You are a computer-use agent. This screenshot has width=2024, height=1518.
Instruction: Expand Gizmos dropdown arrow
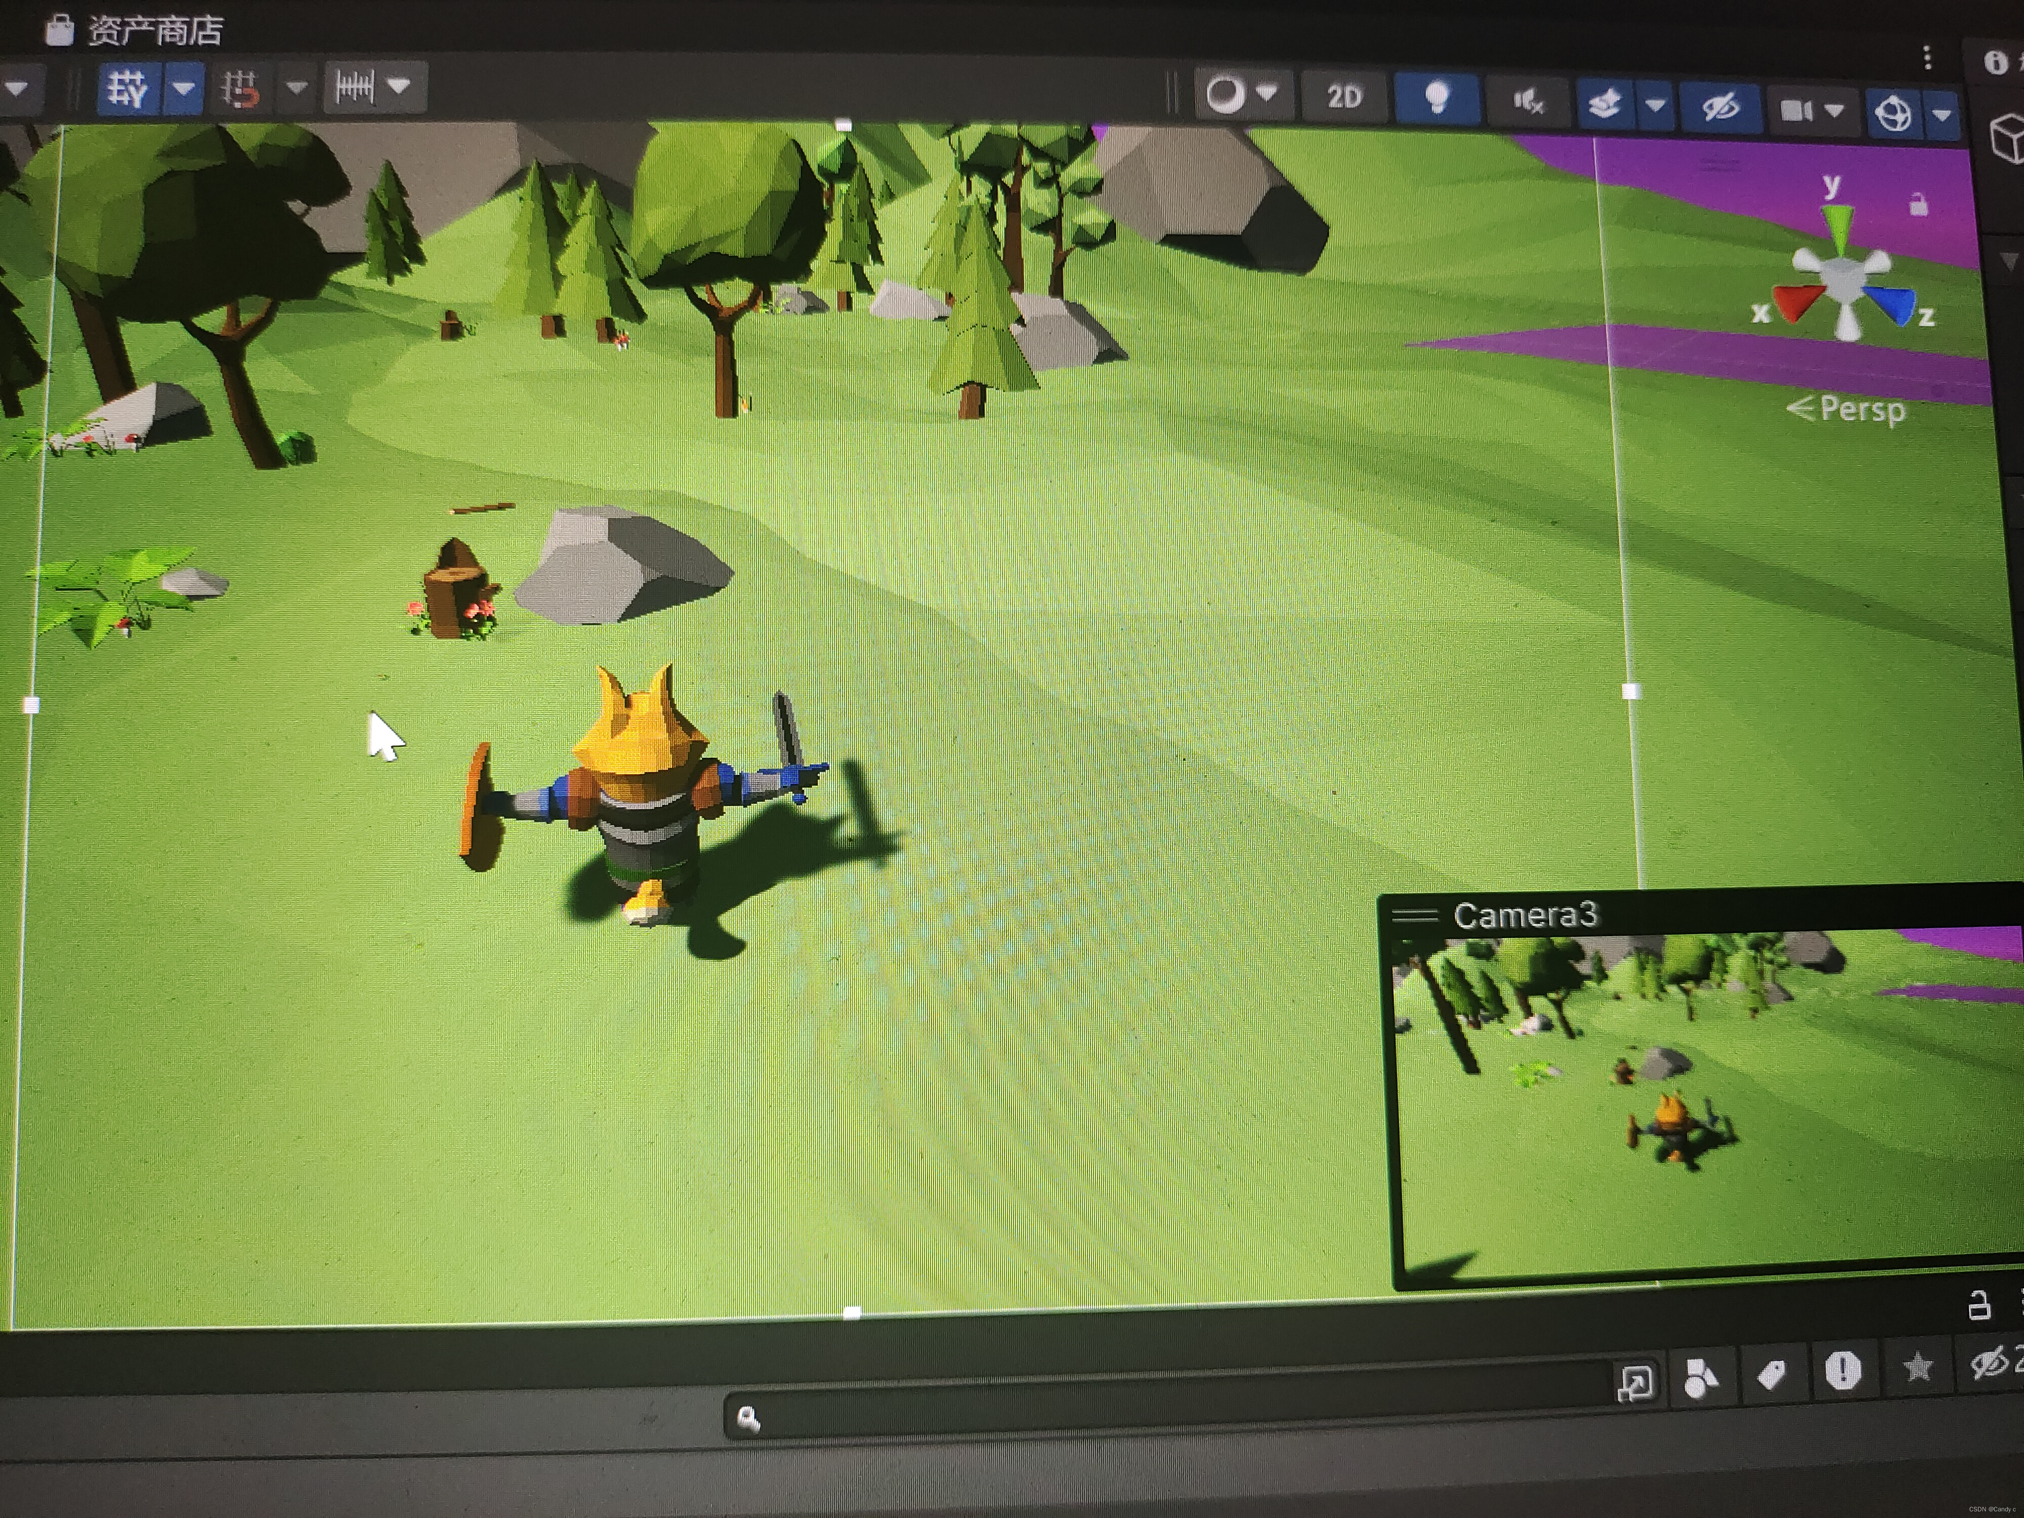point(1942,115)
